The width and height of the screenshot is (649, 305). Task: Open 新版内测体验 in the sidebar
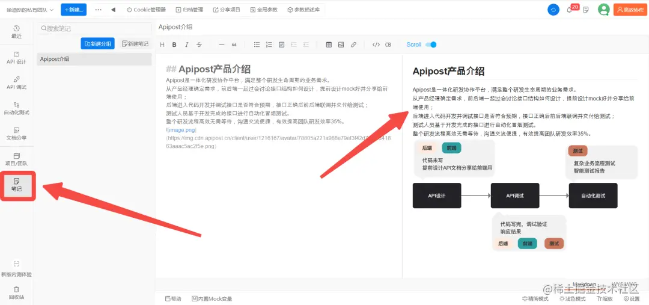click(x=17, y=268)
